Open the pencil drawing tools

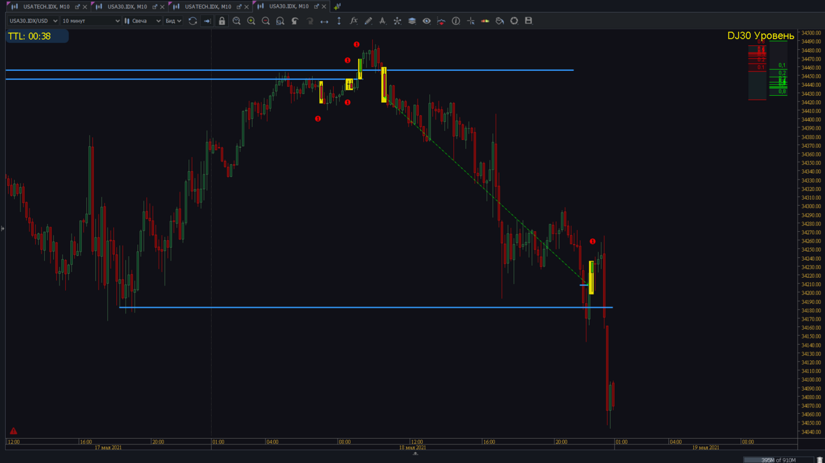coord(368,21)
